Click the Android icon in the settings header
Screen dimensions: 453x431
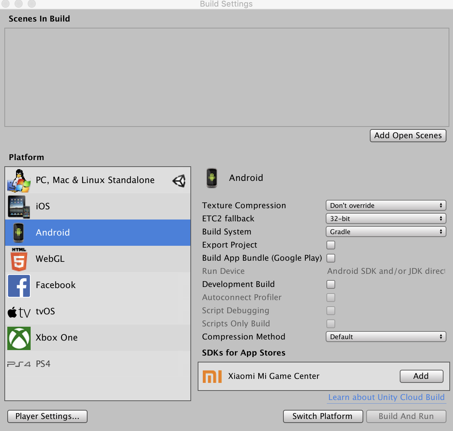point(212,178)
